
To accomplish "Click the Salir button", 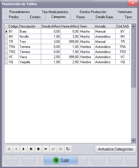I will [61, 160].
